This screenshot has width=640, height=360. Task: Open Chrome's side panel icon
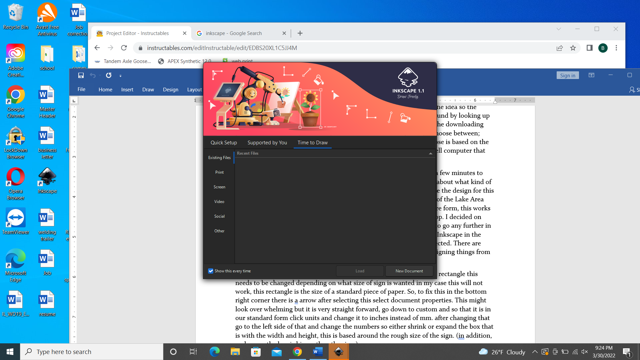coord(589,48)
